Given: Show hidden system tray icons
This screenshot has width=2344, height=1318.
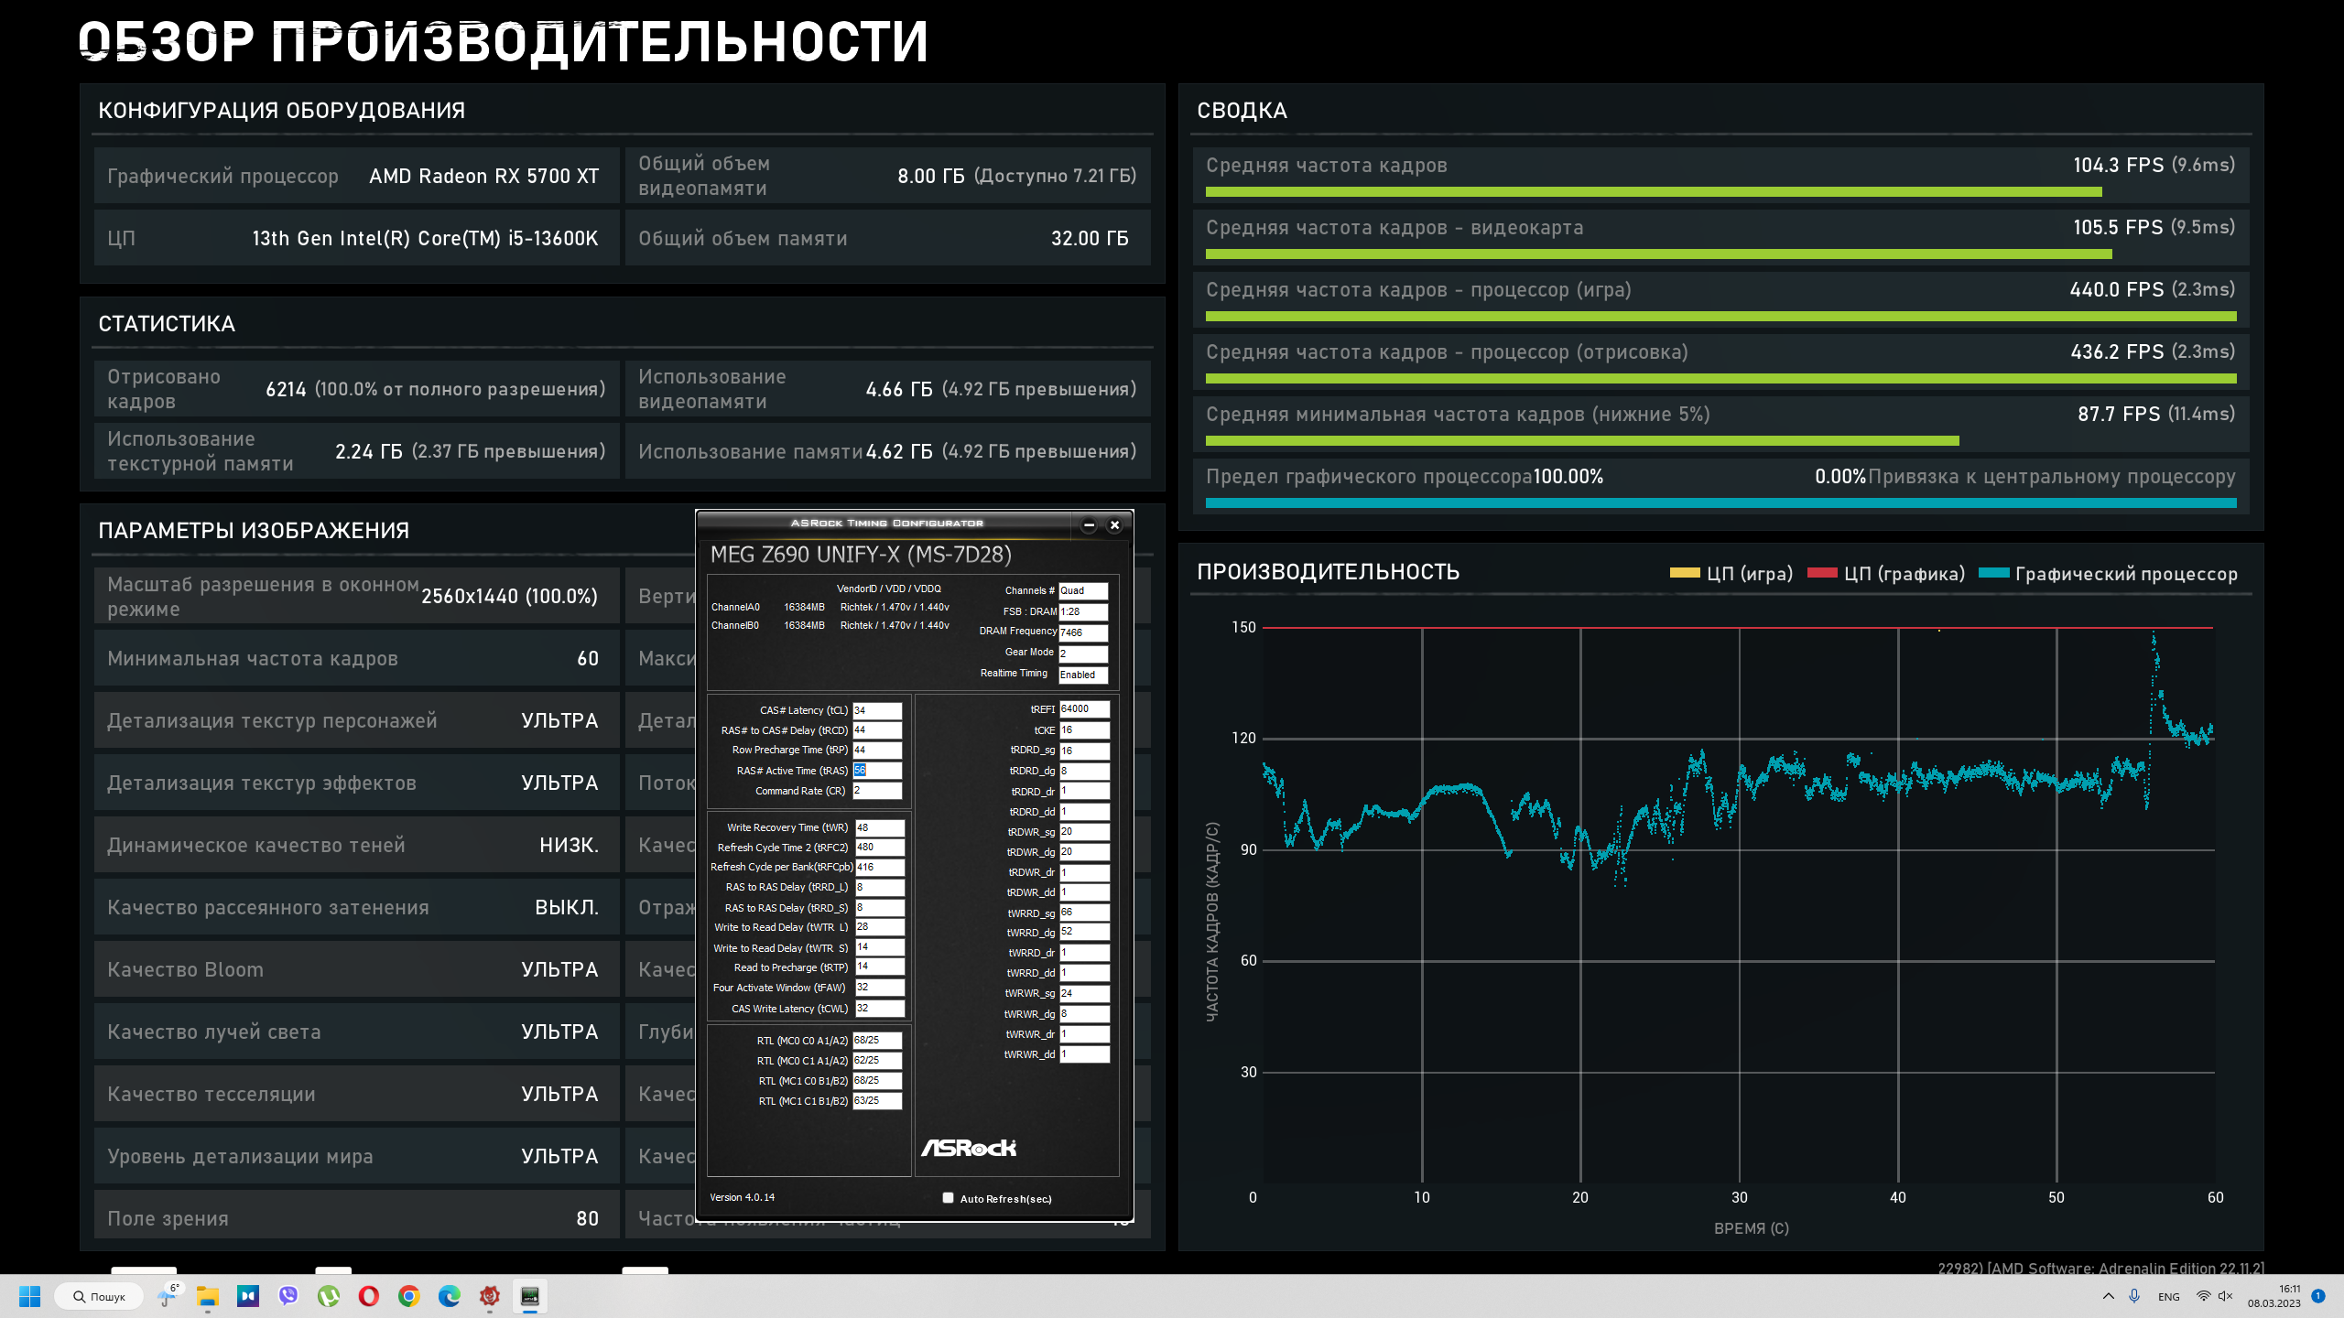Looking at the screenshot, I should pyautogui.click(x=2109, y=1296).
